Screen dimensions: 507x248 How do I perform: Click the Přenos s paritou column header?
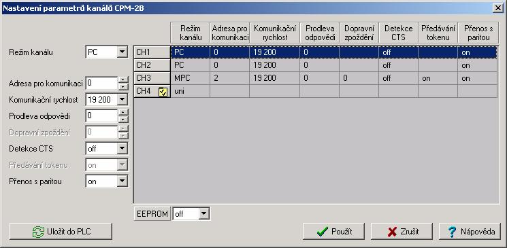[478, 33]
